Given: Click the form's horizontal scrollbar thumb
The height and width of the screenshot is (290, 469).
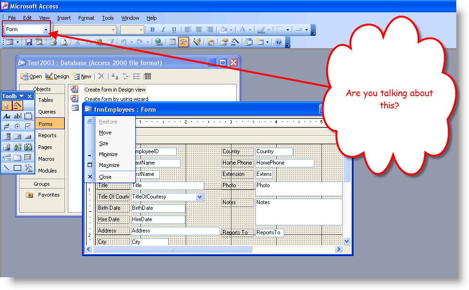Looking at the screenshot, I should click(x=173, y=249).
